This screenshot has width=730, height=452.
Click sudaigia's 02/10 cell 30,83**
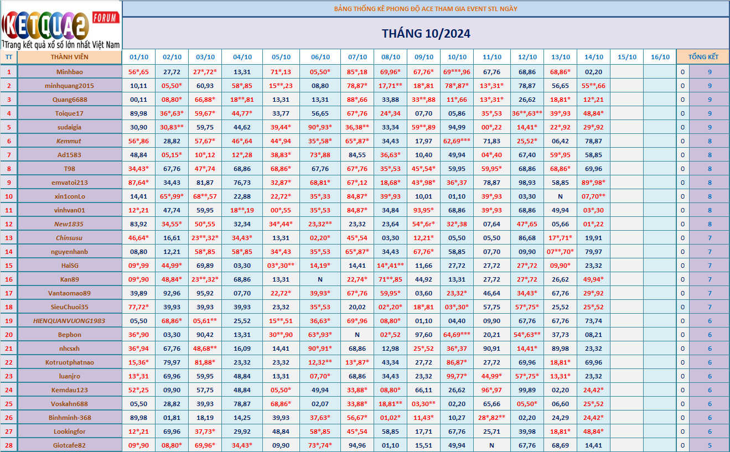click(172, 127)
